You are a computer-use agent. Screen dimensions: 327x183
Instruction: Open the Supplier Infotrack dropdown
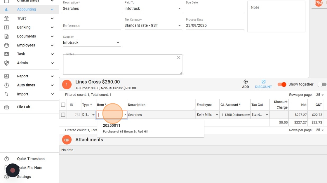tap(92, 43)
